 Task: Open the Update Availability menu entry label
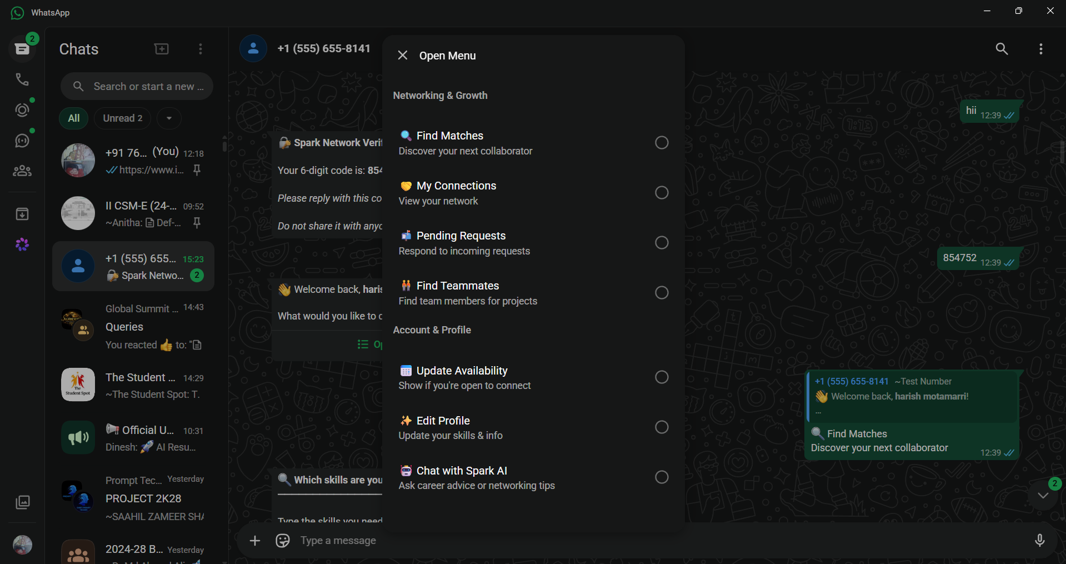[x=462, y=371]
